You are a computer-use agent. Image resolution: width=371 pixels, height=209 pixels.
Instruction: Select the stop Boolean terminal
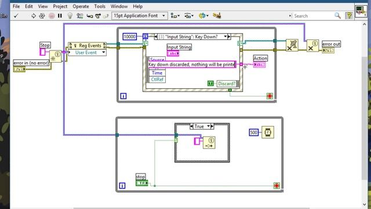pyautogui.click(x=141, y=183)
